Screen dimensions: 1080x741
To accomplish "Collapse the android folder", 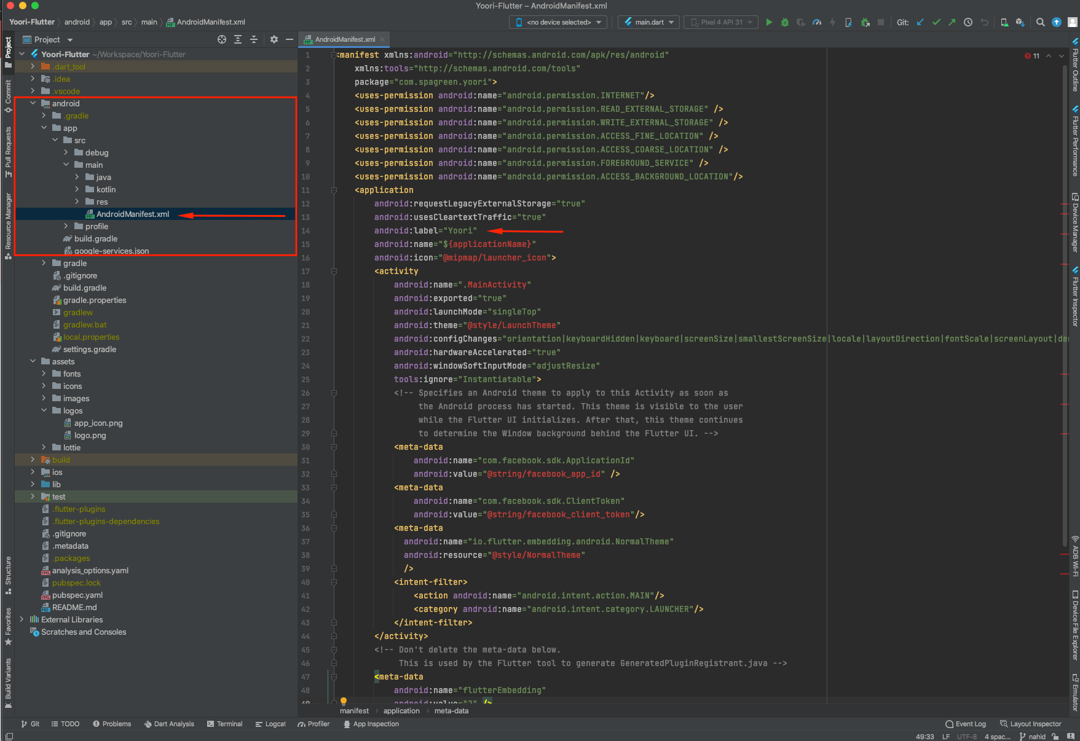I will coord(33,103).
